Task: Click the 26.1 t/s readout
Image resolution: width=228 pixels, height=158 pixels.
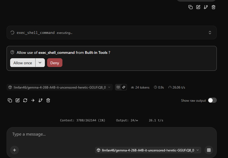Action: click(x=156, y=120)
